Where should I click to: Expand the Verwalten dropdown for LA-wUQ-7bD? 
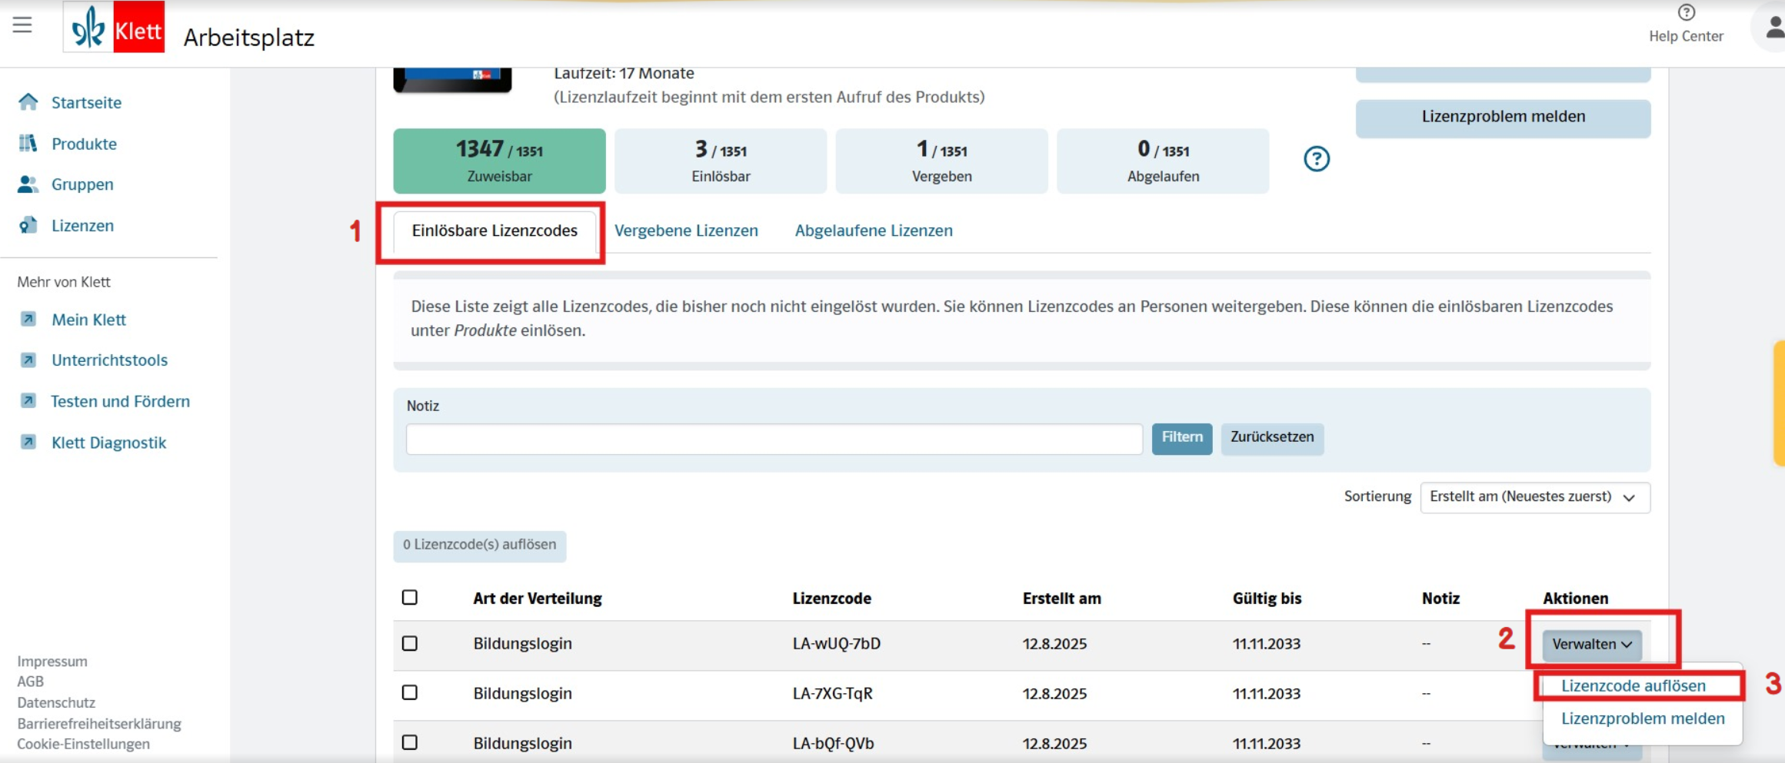tap(1591, 645)
